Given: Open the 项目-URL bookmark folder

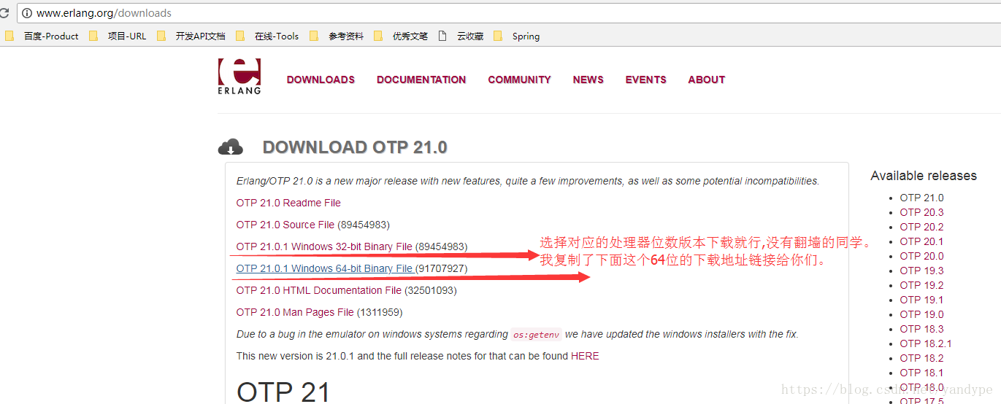Looking at the screenshot, I should (118, 36).
